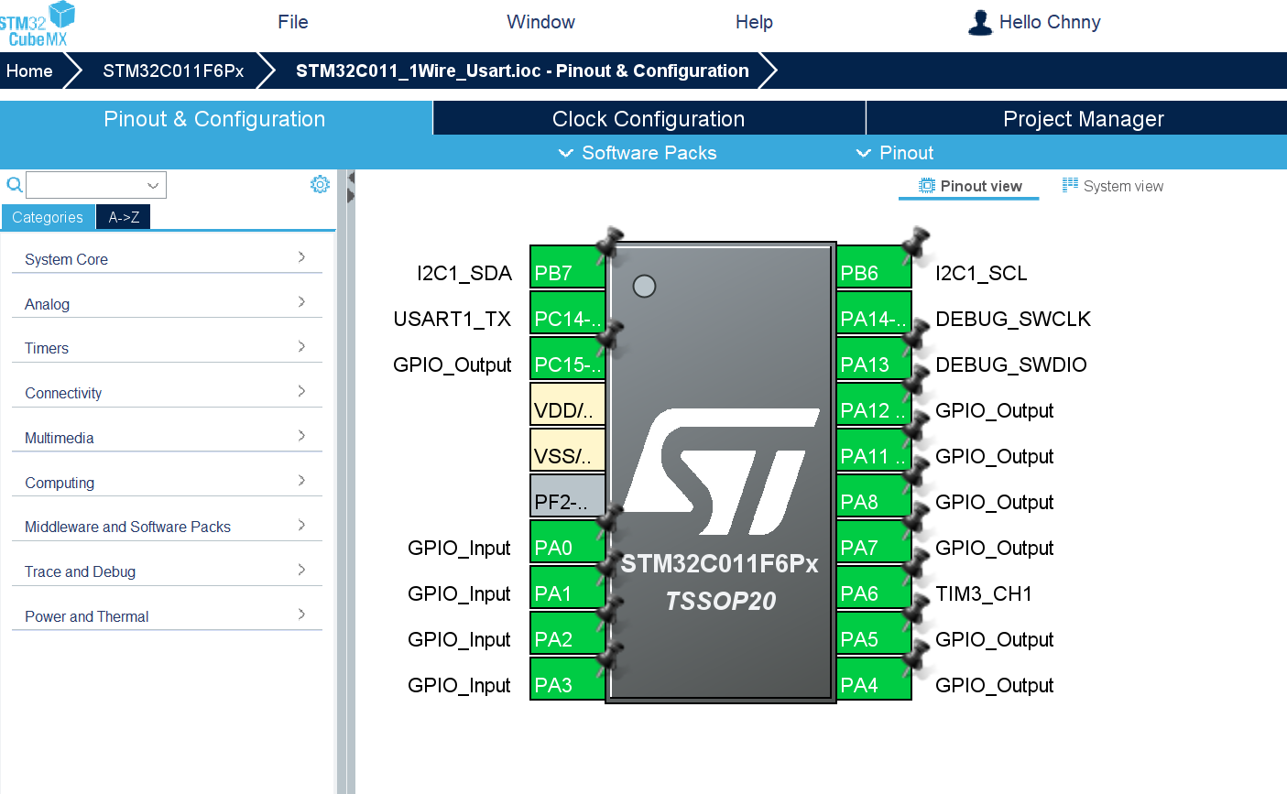1287x794 pixels.
Task: Select pin PA3 on the chip
Action: click(567, 680)
